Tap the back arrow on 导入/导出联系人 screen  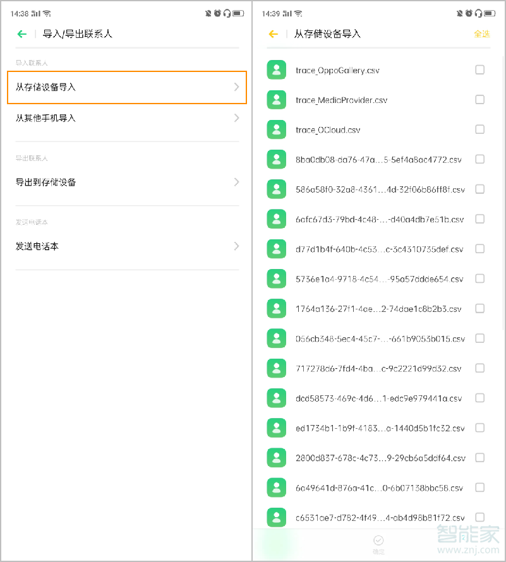coord(21,34)
